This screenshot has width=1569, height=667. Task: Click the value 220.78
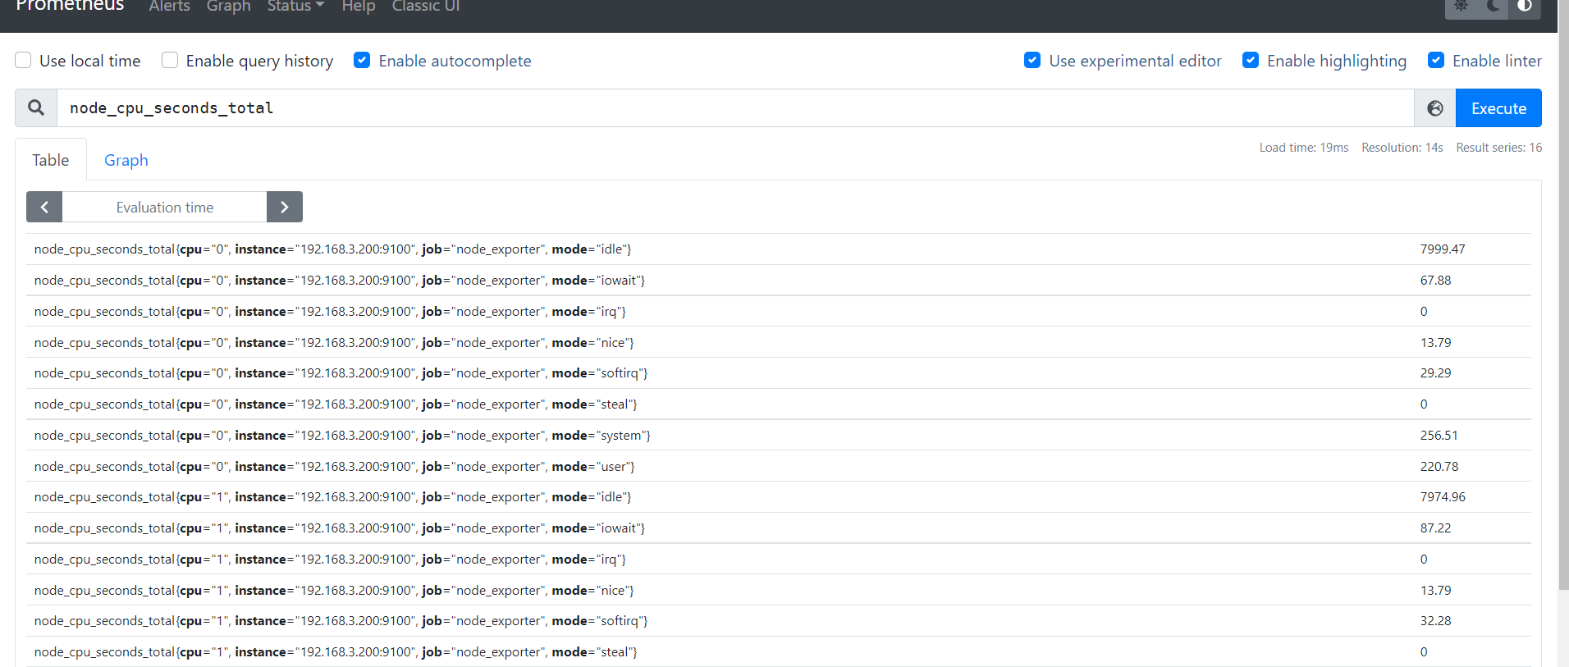tap(1439, 467)
